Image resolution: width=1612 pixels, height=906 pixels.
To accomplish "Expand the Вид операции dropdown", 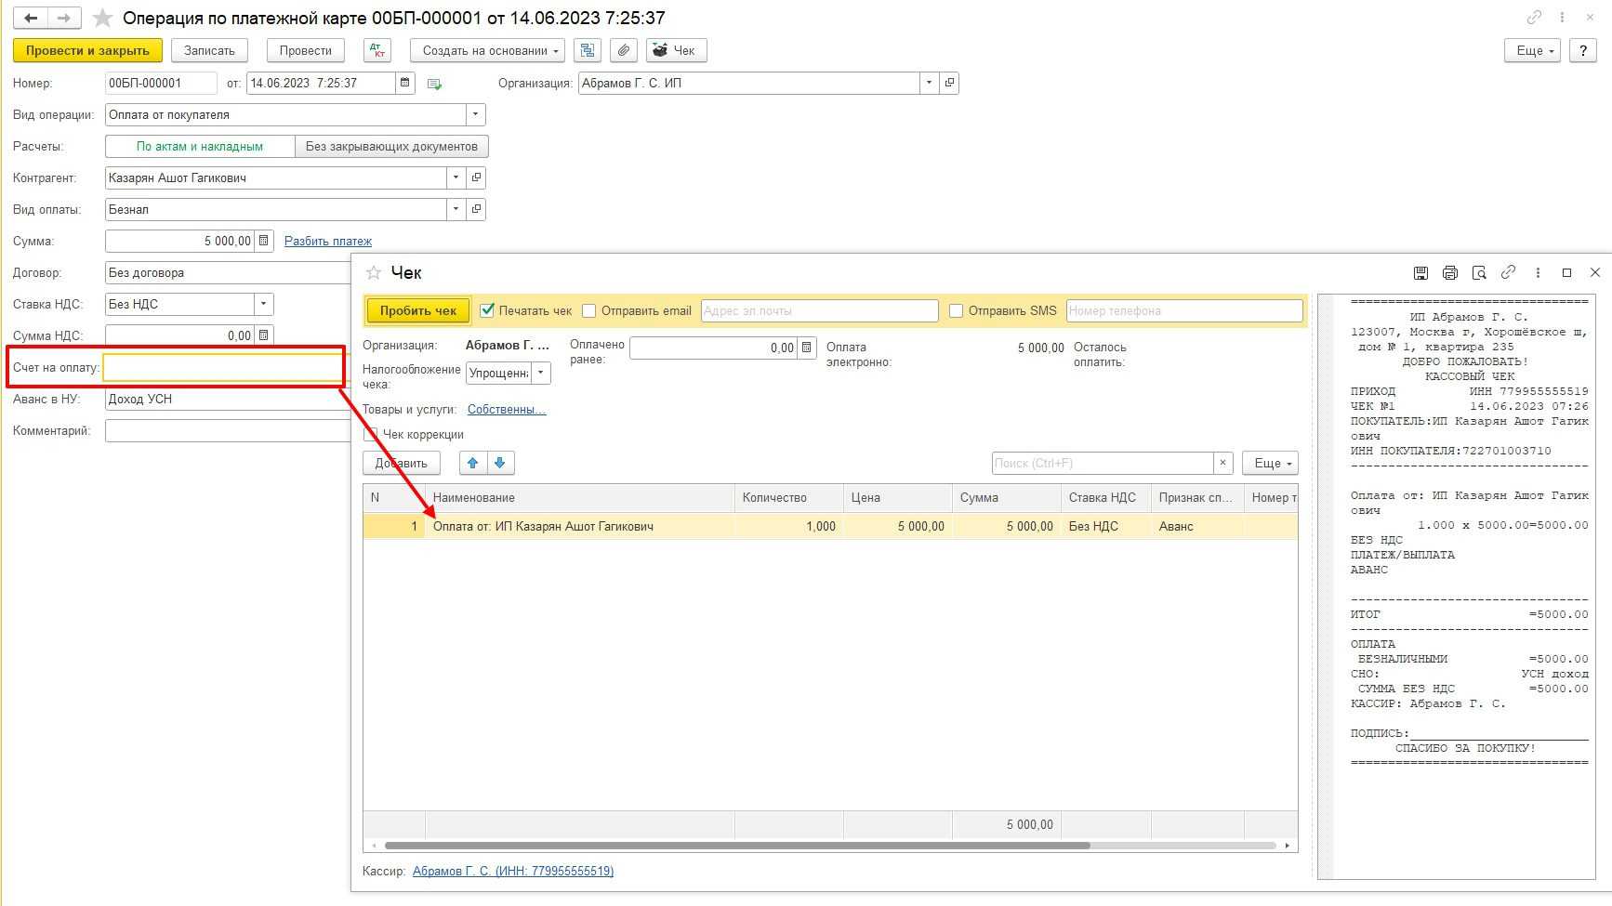I will click(x=475, y=114).
